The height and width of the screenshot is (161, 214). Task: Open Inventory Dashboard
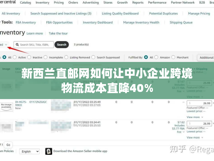(x=98, y=22)
